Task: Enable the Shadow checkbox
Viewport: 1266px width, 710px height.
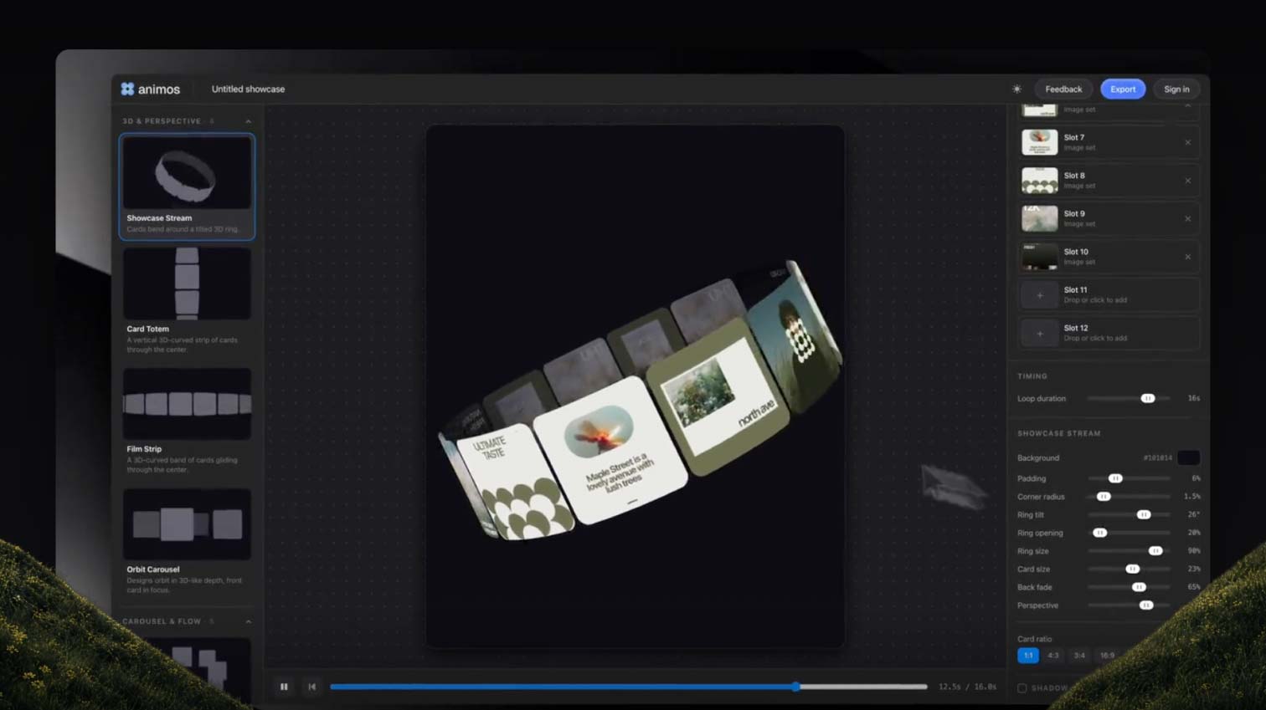Action: pyautogui.click(x=1022, y=688)
